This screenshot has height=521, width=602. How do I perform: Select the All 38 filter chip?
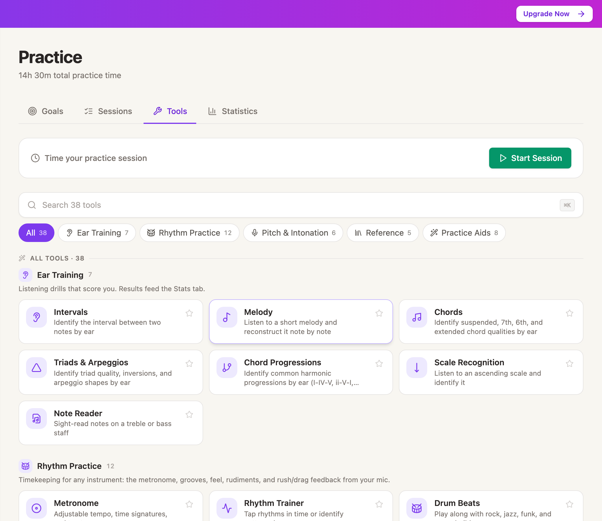(36, 233)
